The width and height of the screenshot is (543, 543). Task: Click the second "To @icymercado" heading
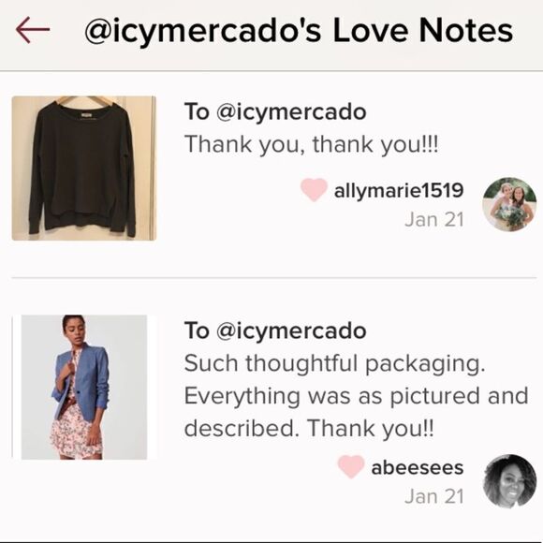tap(275, 330)
